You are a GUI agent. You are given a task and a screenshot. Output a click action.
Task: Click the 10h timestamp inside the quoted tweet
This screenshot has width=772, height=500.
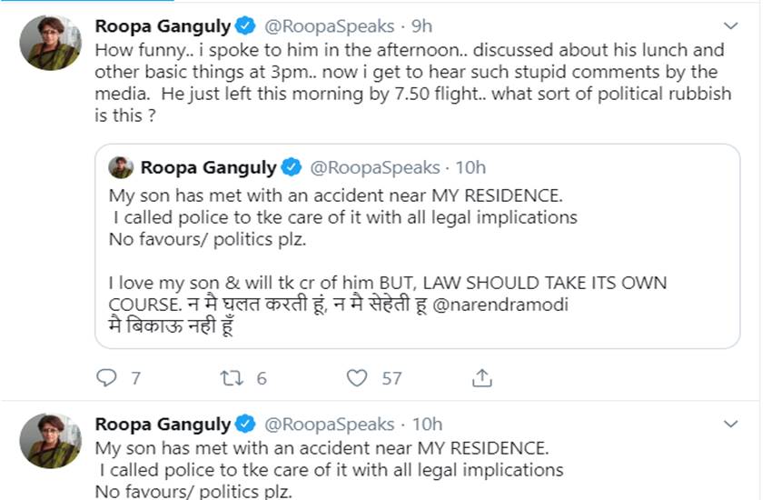point(470,167)
